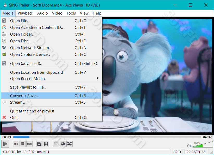The height and width of the screenshot is (155, 214).
Task: Click the Play button
Action: pyautogui.click(x=5, y=144)
